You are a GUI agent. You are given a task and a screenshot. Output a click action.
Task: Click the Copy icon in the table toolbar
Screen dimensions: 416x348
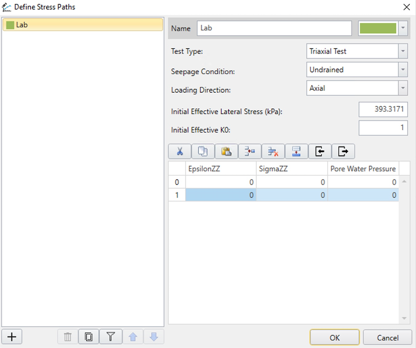[x=203, y=151]
